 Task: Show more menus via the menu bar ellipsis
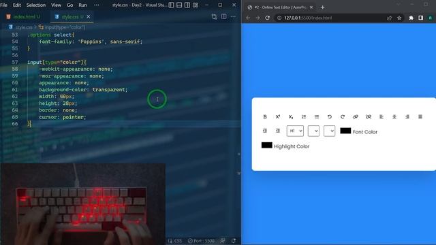click(x=97, y=5)
